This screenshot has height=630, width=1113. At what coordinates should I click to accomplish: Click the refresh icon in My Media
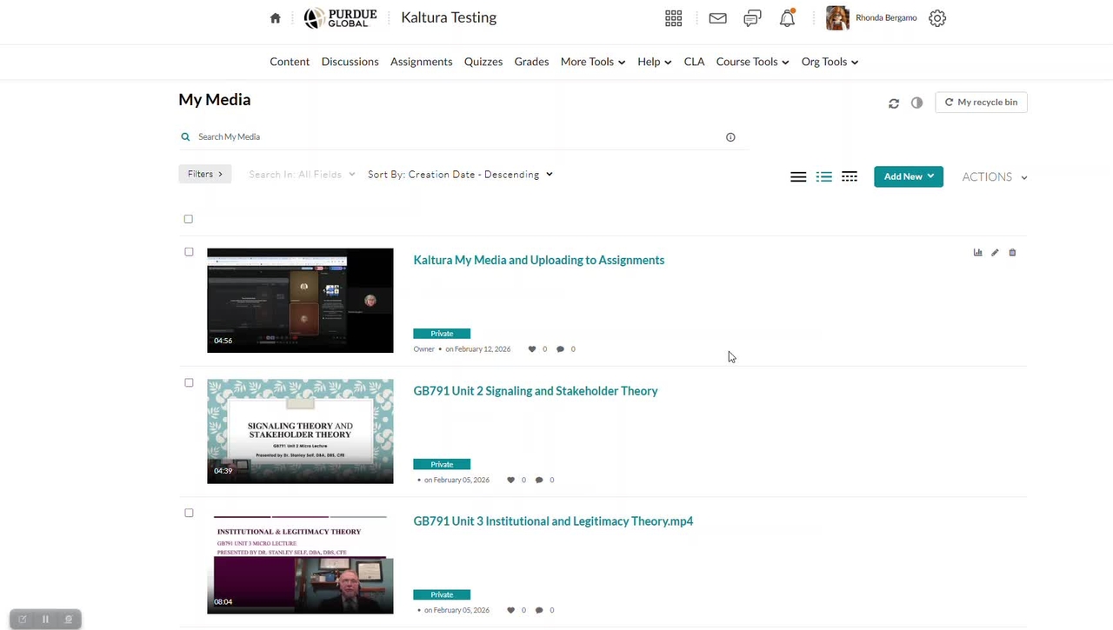894,103
